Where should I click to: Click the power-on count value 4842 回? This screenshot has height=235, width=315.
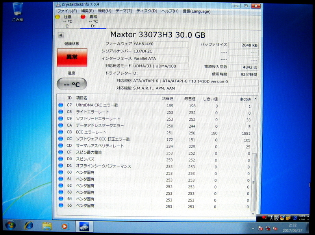[x=243, y=67]
